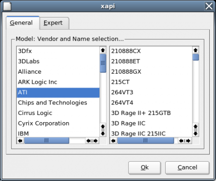Viewport: 216px width, 181px height.
Task: Select vendor 3Dfx in the list
Action: pyautogui.click(x=58, y=51)
